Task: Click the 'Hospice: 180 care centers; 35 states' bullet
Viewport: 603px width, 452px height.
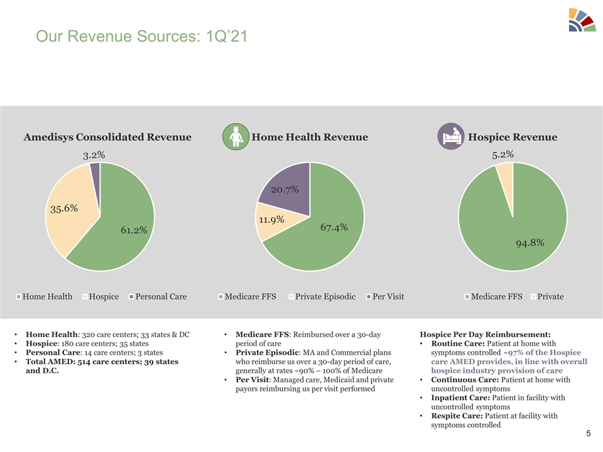Action: [x=87, y=343]
